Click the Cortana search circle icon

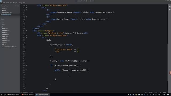5,95
